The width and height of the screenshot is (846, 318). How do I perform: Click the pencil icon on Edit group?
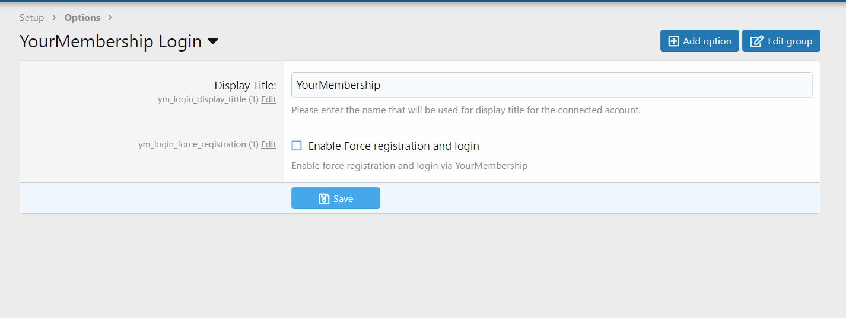tap(757, 41)
